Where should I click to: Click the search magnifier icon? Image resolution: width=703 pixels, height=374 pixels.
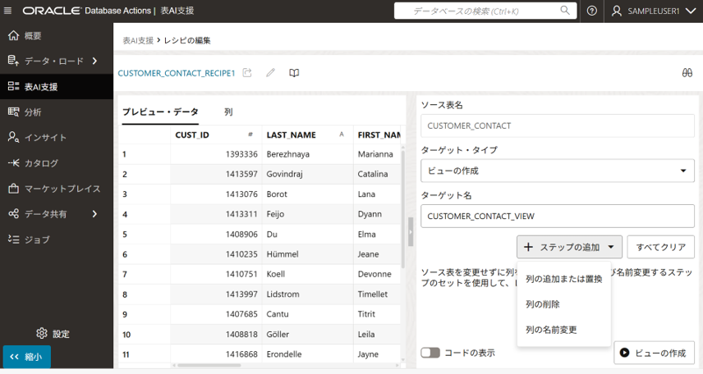coord(565,11)
